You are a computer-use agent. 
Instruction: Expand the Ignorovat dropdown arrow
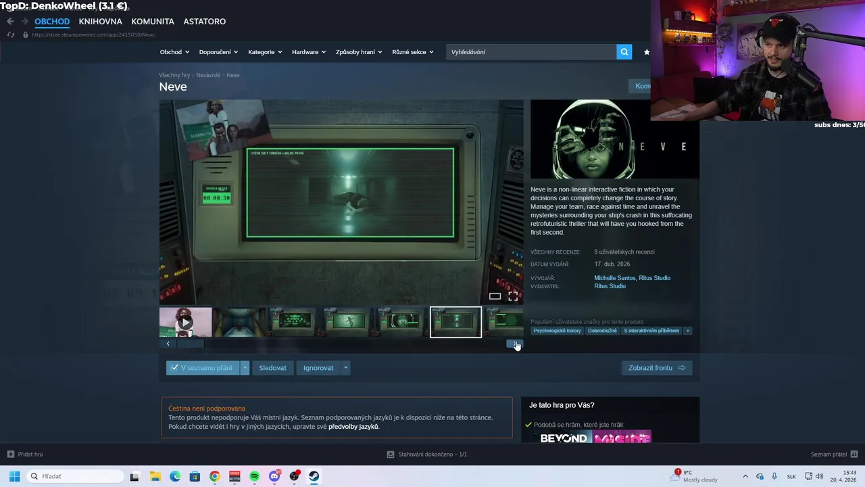pos(345,368)
